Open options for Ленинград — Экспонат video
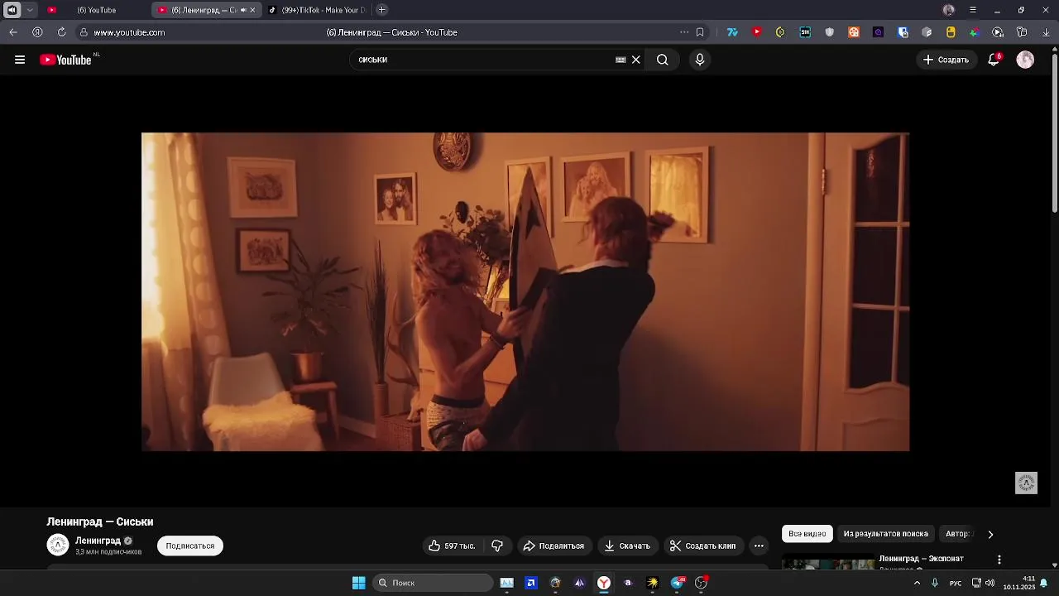 999,560
